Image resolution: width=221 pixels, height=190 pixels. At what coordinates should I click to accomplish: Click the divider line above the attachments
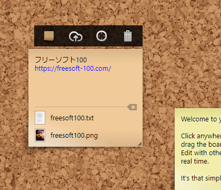(81, 107)
